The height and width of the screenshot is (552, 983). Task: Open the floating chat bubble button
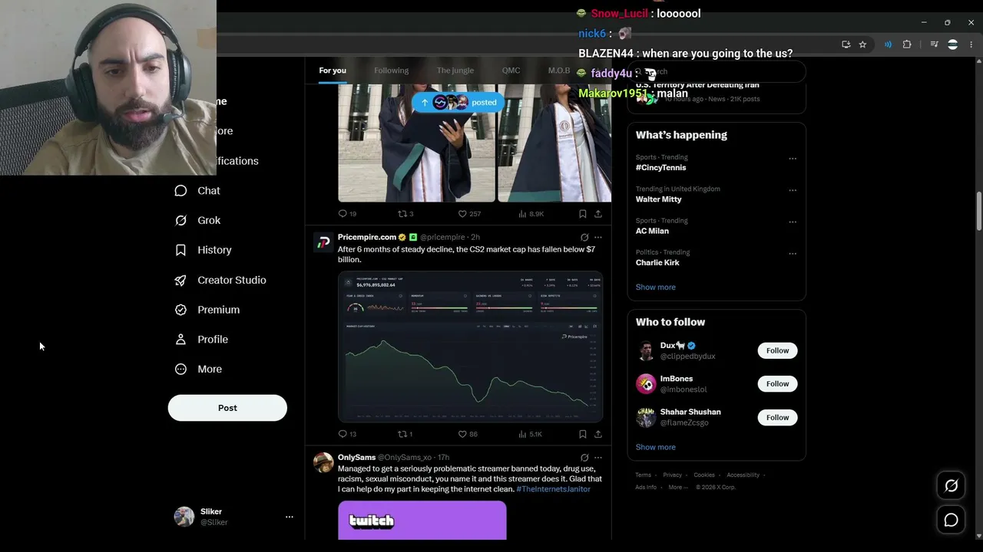951,520
